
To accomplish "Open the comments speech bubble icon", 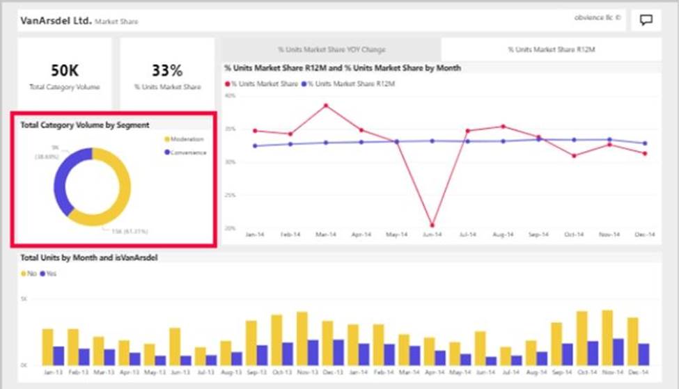I will click(x=646, y=20).
